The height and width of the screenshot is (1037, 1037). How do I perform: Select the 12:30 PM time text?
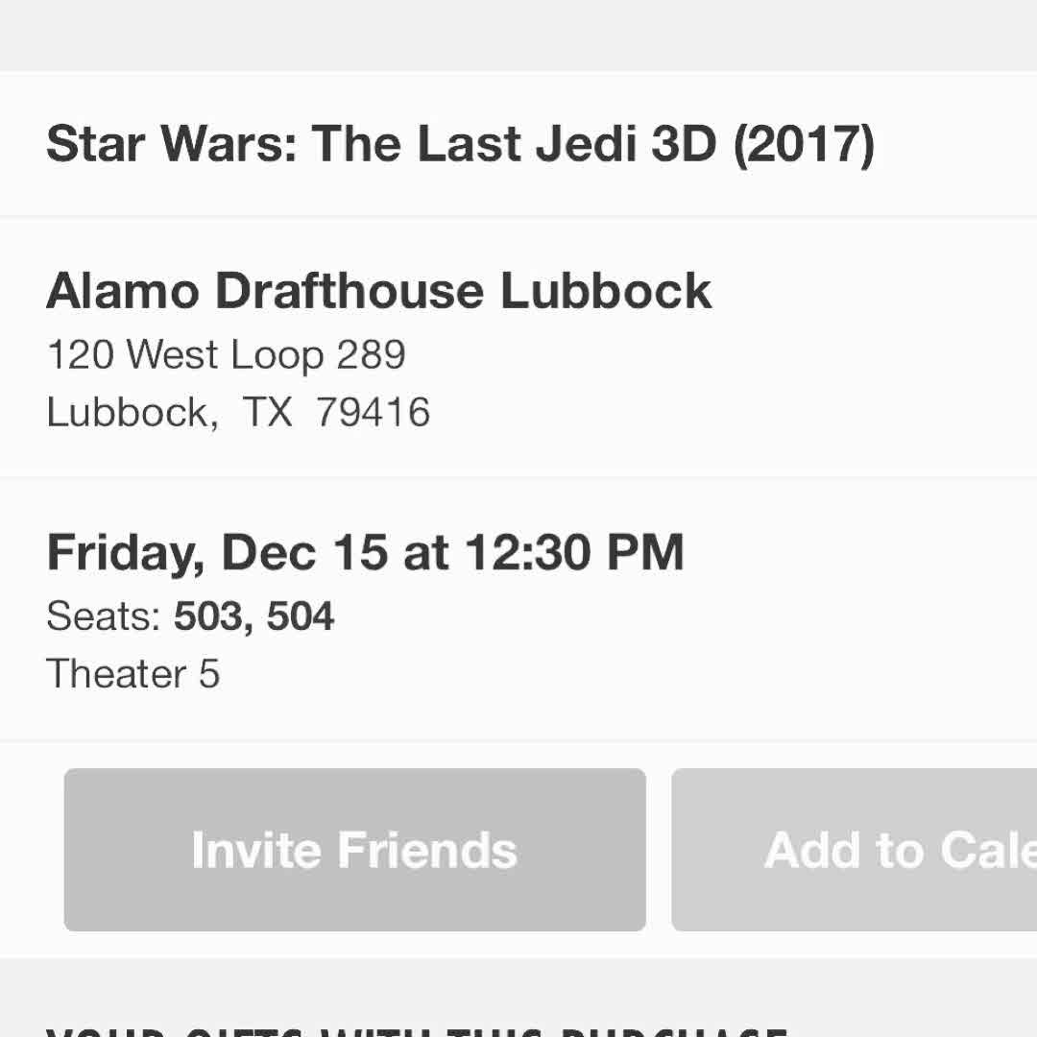574,553
